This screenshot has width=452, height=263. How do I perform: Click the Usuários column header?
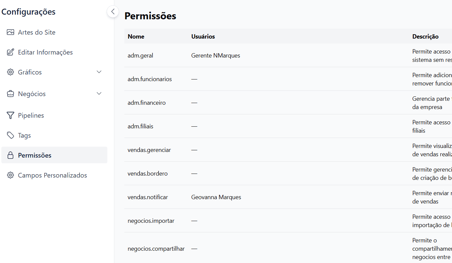click(203, 36)
